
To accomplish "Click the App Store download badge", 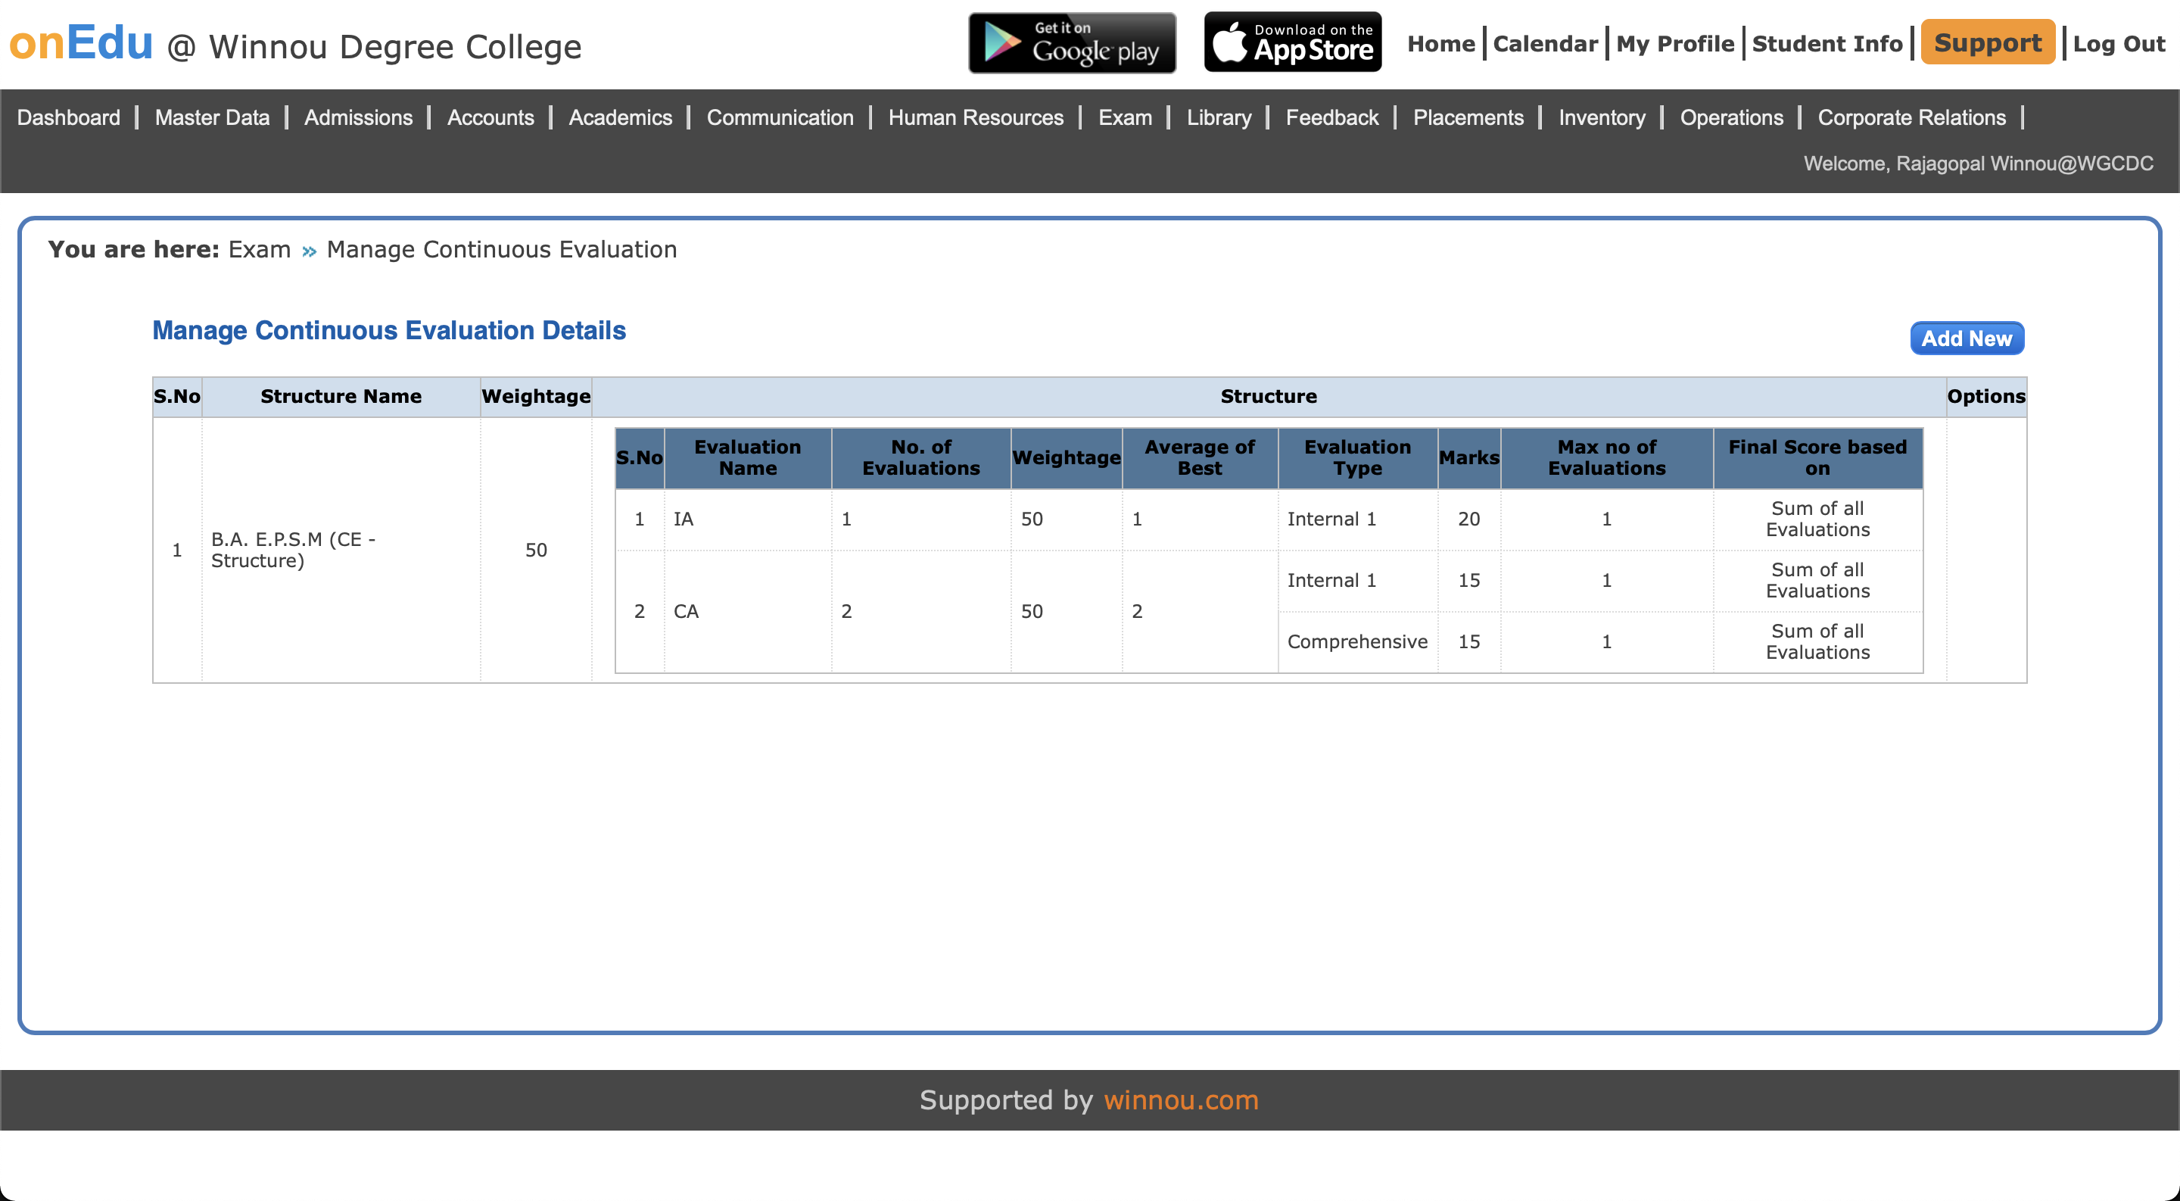I will click(1292, 42).
